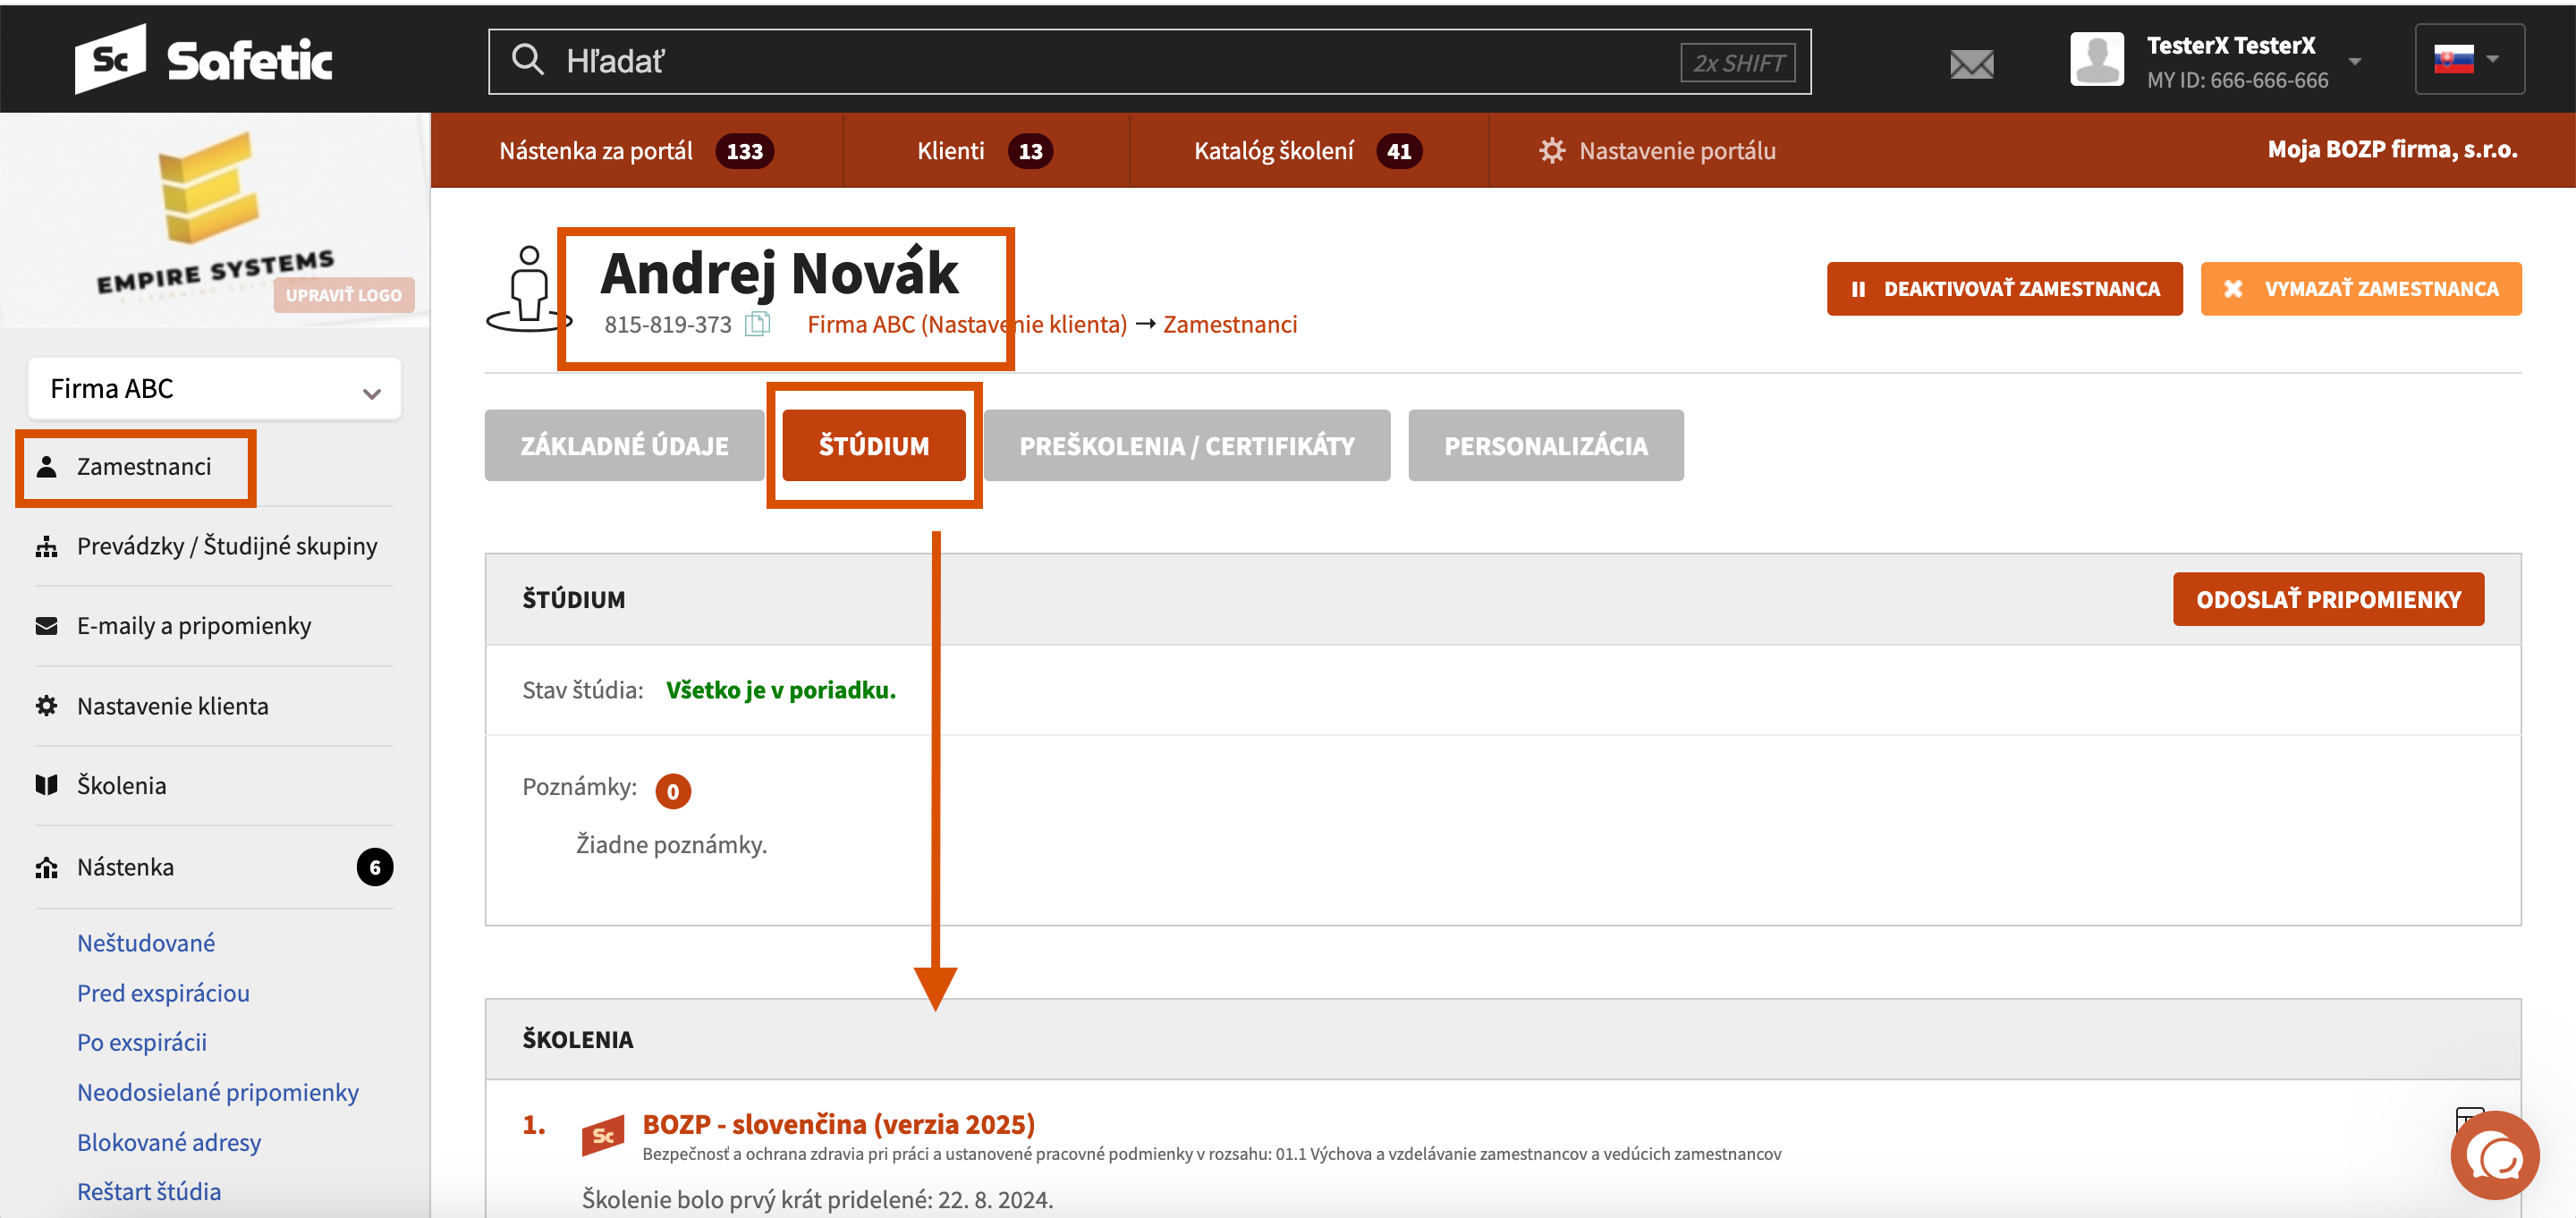Image resolution: width=2576 pixels, height=1218 pixels.
Task: Open the chat support bubble
Action: point(2494,1155)
